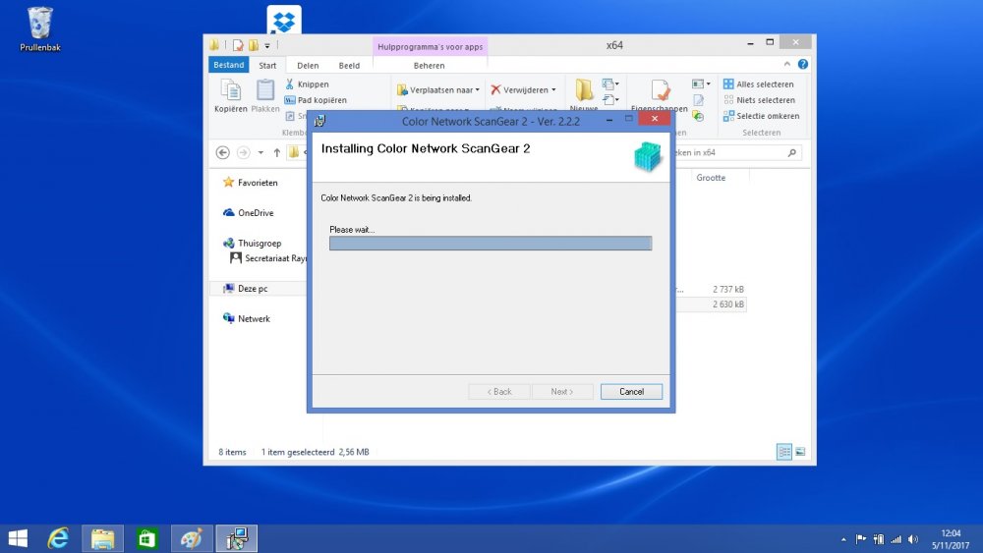Open the Bestand menu tab
983x553 pixels.
(228, 66)
